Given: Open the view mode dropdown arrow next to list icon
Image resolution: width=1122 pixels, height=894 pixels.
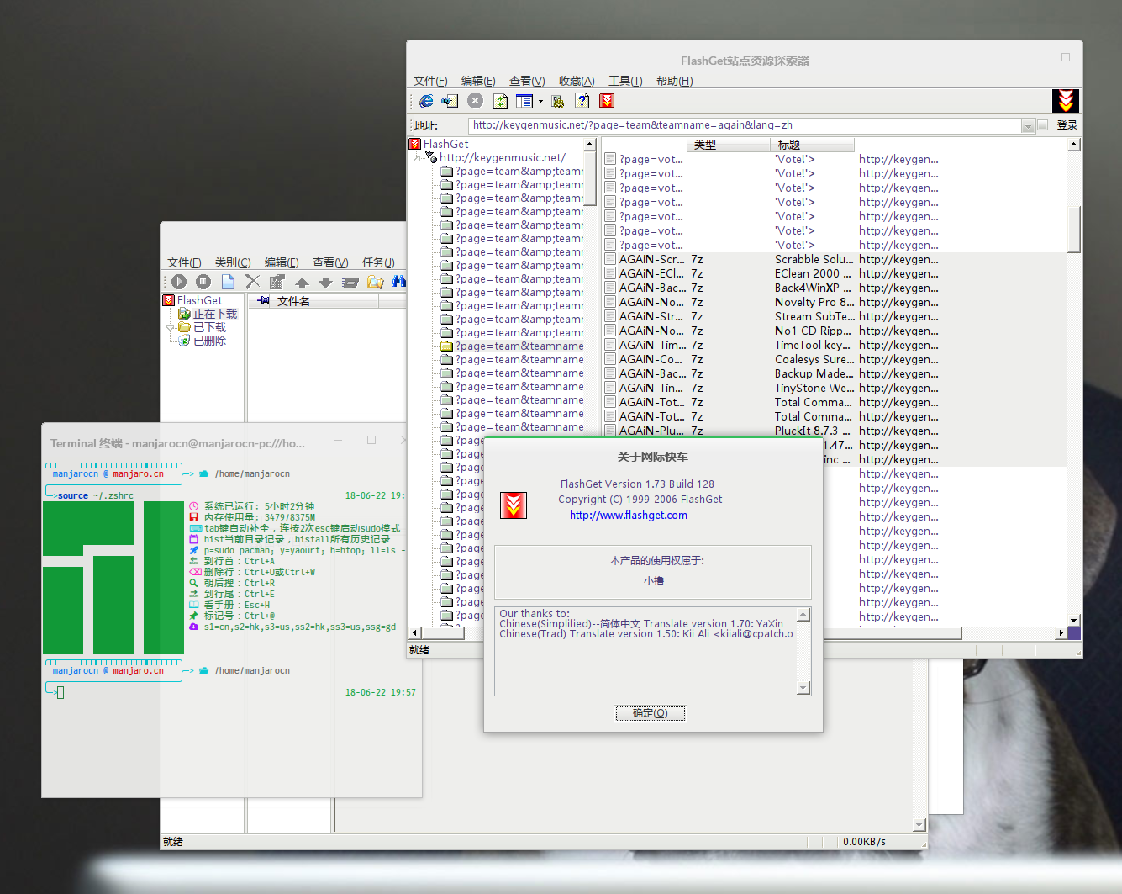Looking at the screenshot, I should point(540,102).
